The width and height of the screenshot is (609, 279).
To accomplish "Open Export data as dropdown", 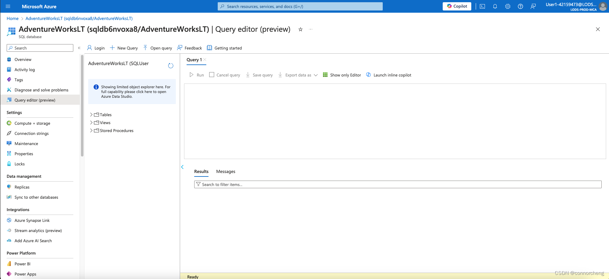I will [x=298, y=75].
